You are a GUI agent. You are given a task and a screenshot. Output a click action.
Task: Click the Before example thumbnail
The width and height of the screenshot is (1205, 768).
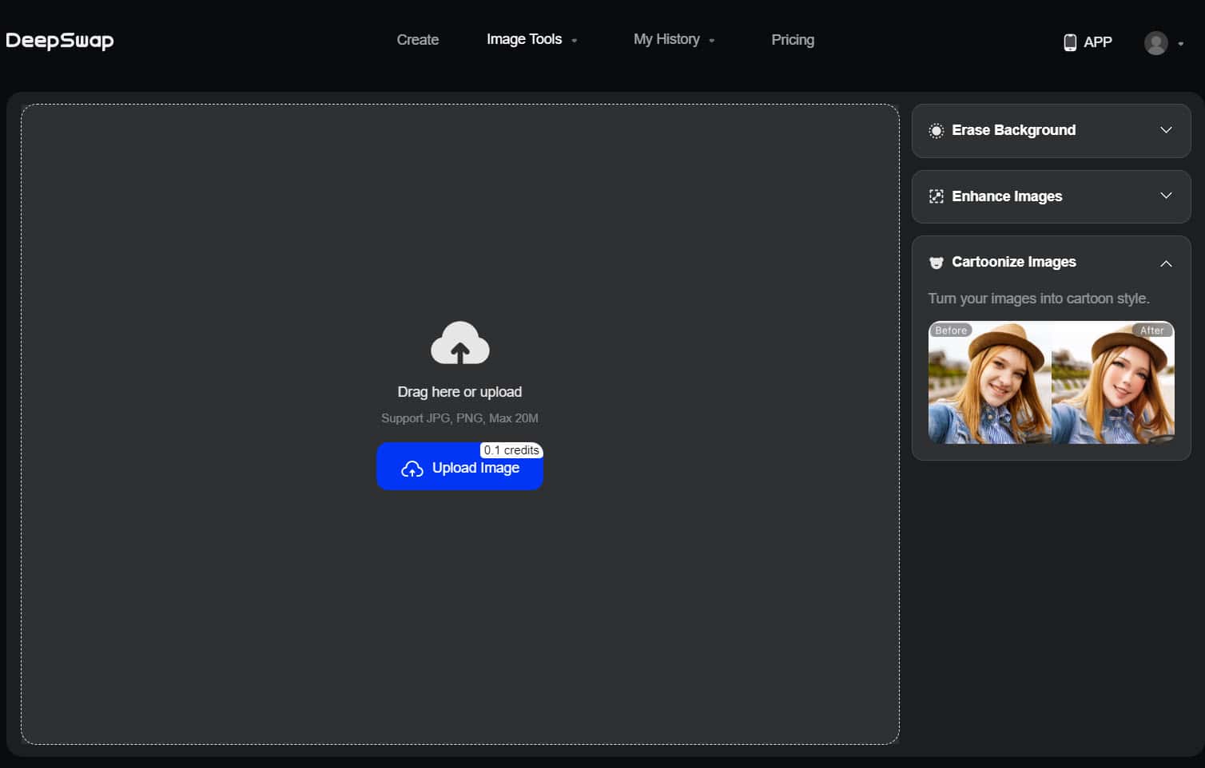(989, 382)
